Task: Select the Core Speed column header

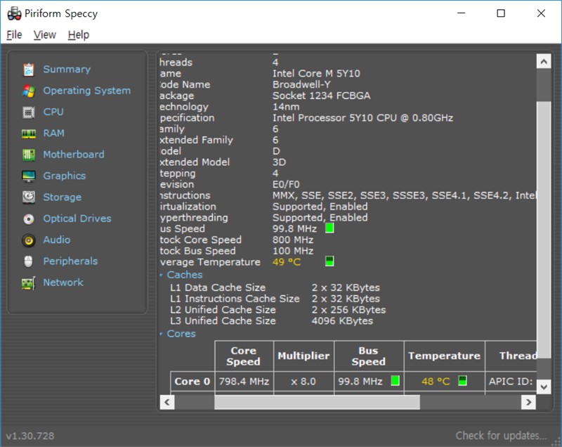Action: pyautogui.click(x=244, y=356)
